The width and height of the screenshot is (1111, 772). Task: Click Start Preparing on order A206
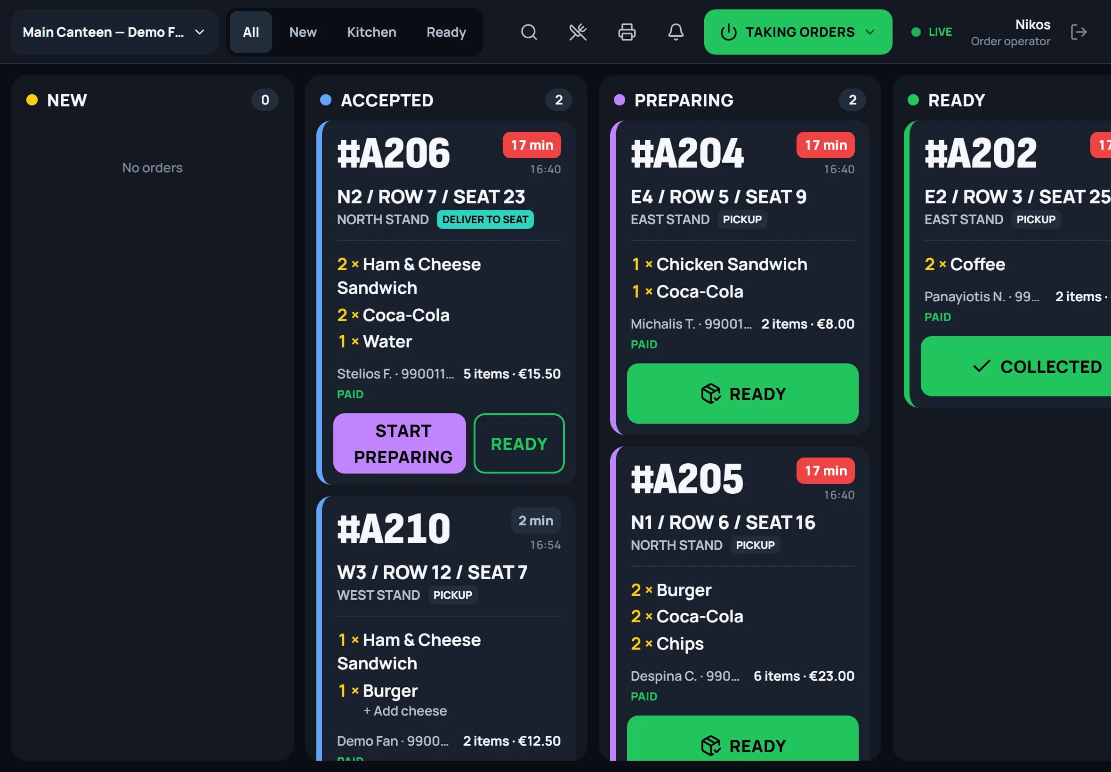click(x=400, y=443)
